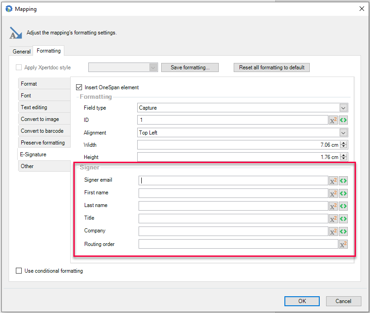Insert data field for Title
Screen dimensions: 370x313
[x=343, y=219]
